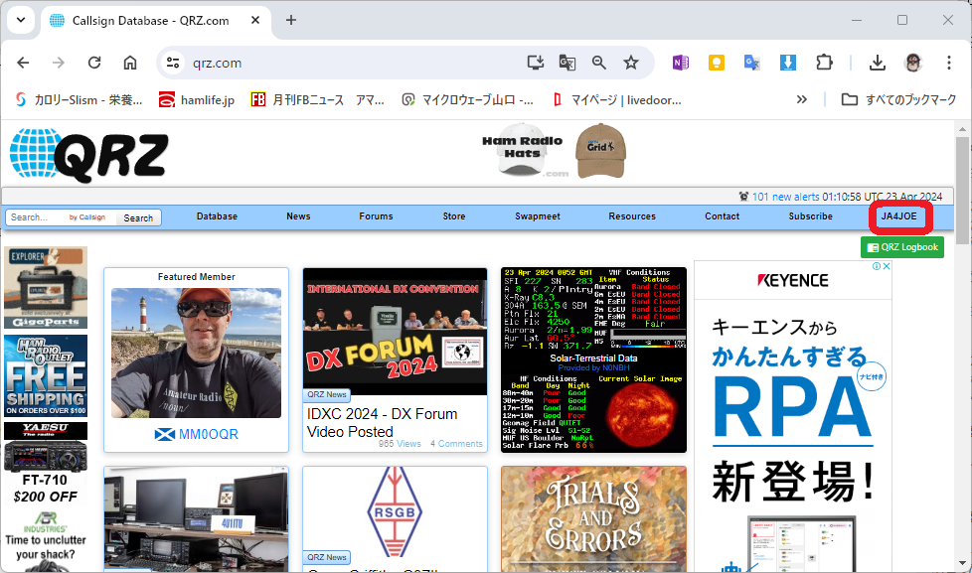This screenshot has width=972, height=573.
Task: Open the Store menu
Action: pos(454,216)
